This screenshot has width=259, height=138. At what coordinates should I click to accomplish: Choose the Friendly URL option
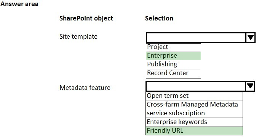coord(194,130)
